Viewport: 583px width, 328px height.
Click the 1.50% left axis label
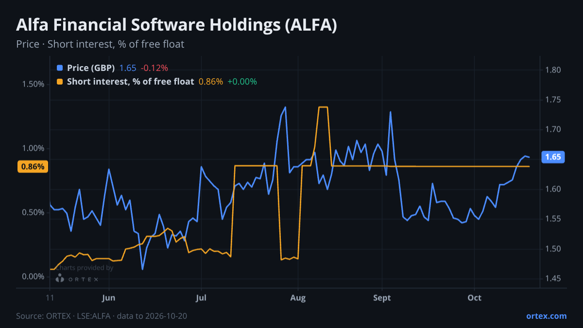(33, 84)
